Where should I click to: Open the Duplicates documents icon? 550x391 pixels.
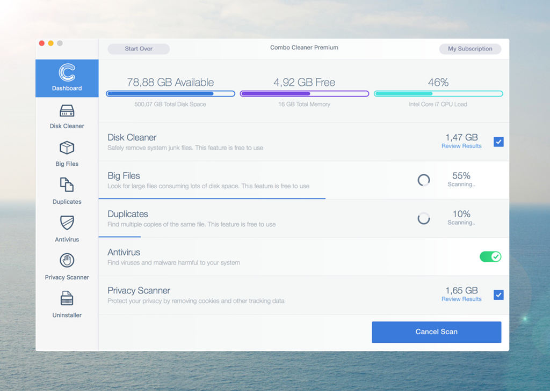point(67,185)
